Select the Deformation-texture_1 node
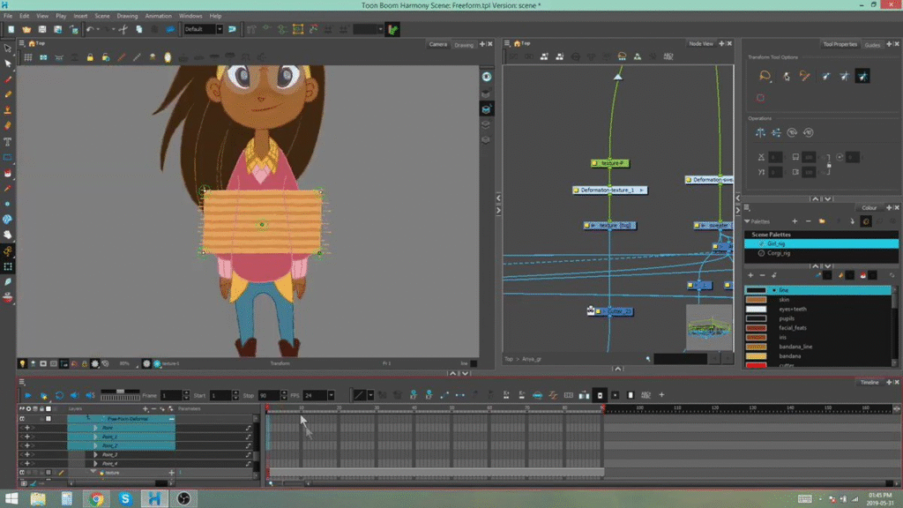 [608, 190]
